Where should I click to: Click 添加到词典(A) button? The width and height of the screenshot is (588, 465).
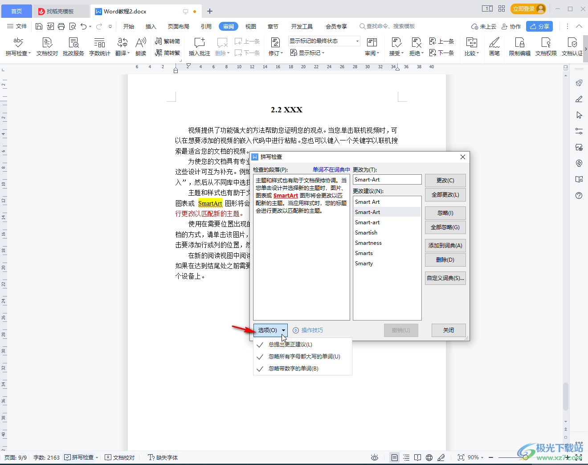point(445,246)
